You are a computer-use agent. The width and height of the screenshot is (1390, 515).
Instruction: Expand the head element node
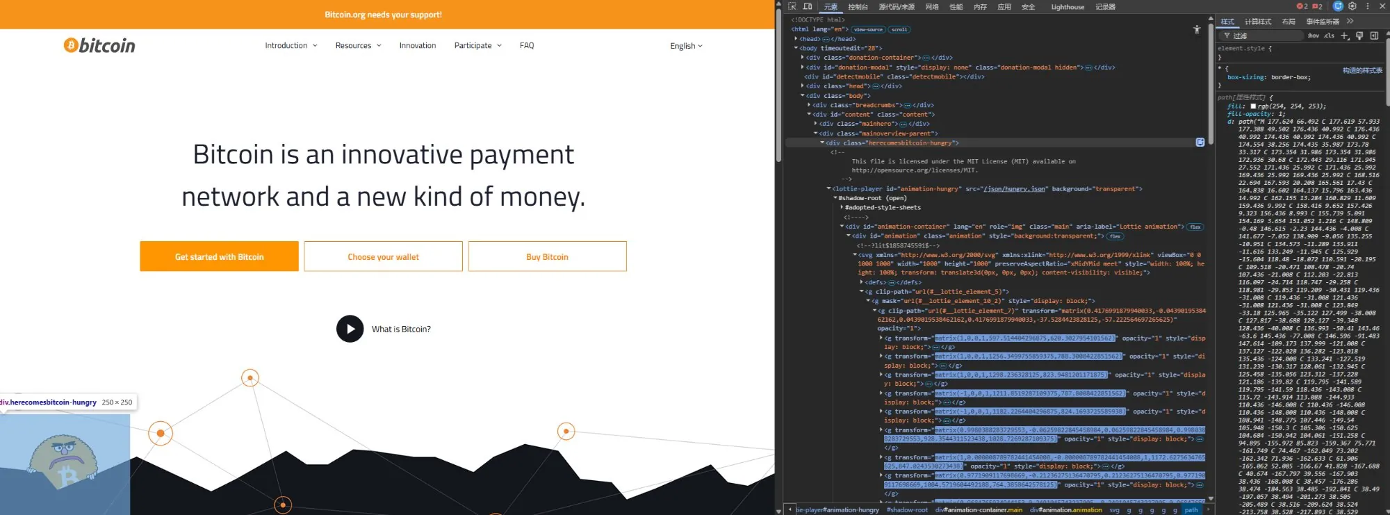click(796, 39)
